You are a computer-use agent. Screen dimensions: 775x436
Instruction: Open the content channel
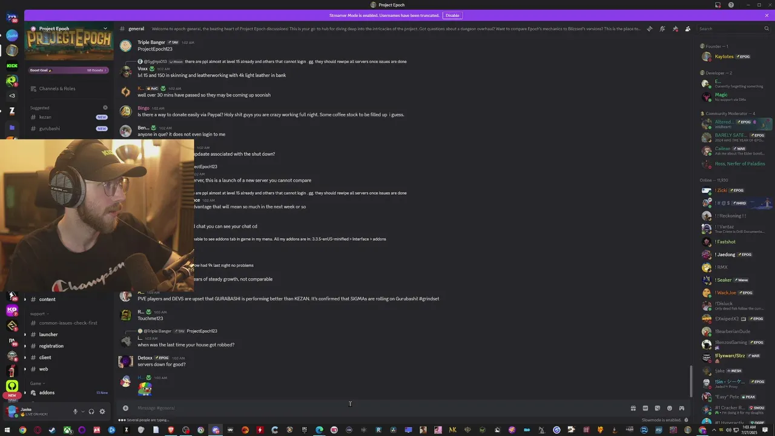(x=68, y=299)
